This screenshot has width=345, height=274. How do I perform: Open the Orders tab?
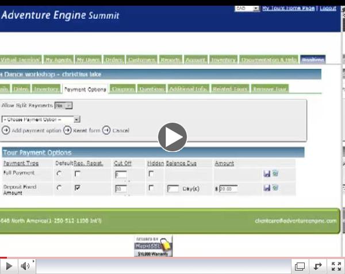114,60
